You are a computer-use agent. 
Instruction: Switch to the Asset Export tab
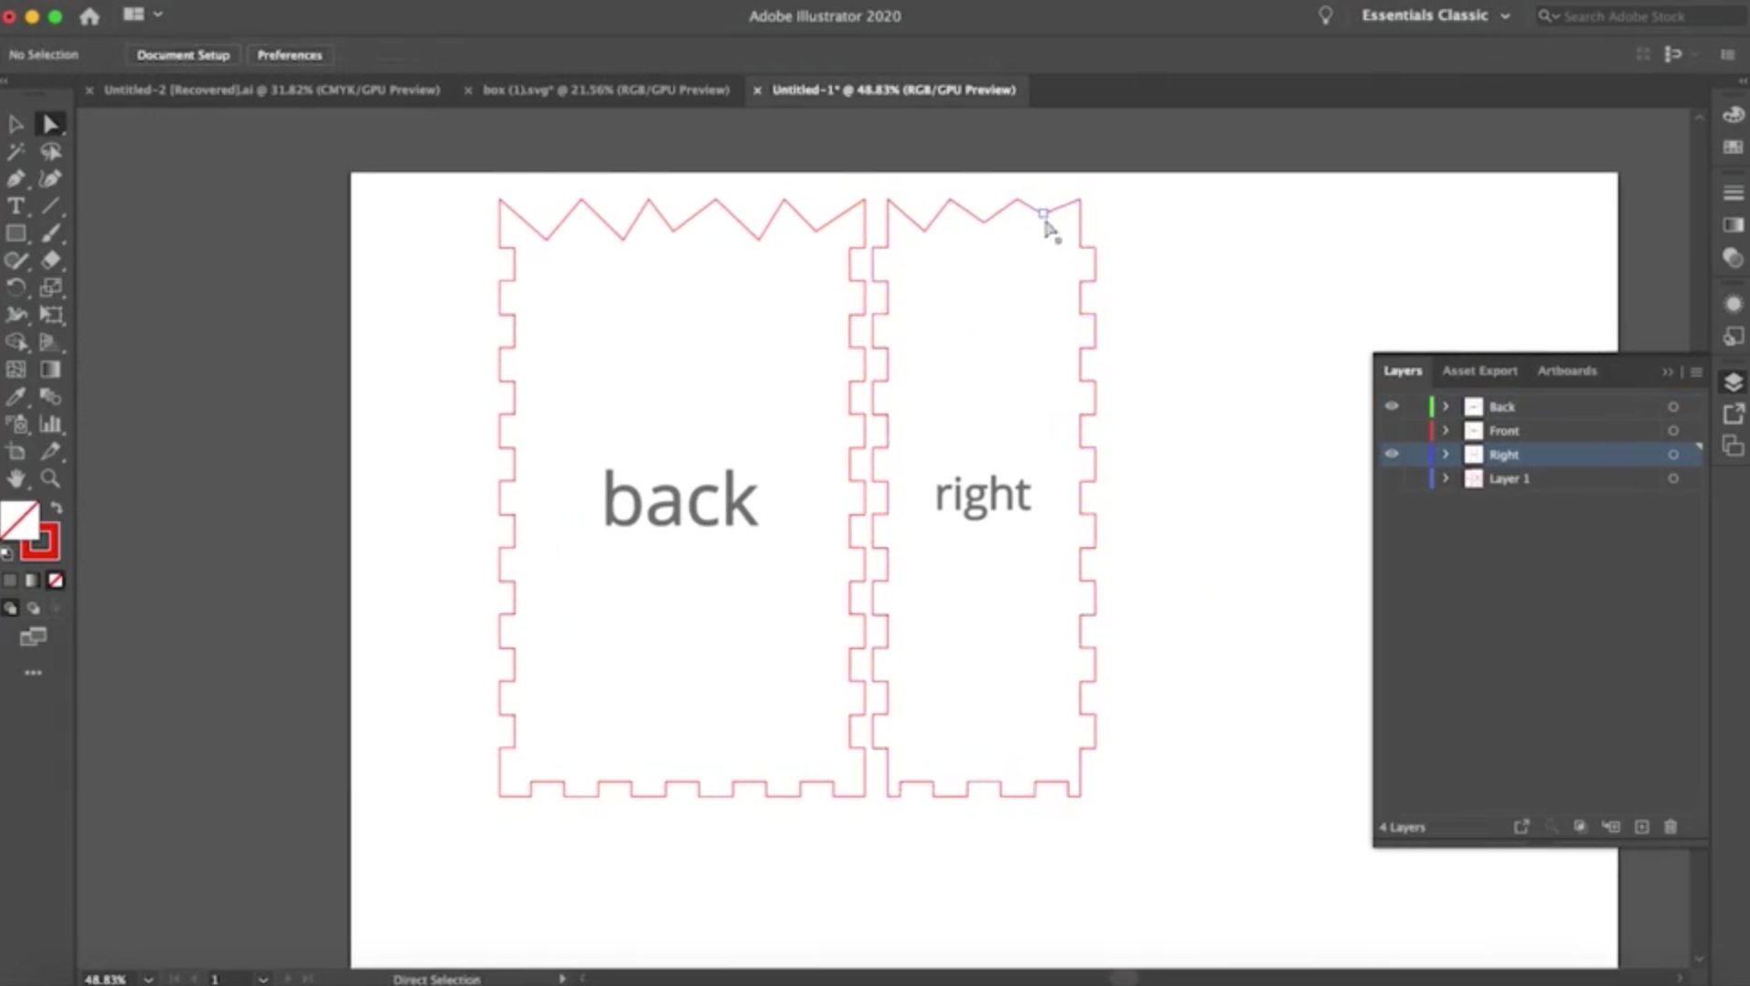[x=1479, y=370]
